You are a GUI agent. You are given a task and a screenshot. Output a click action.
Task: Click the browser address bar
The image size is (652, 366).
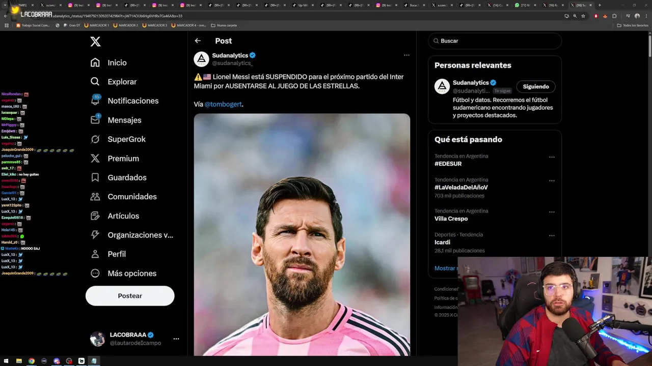306,16
